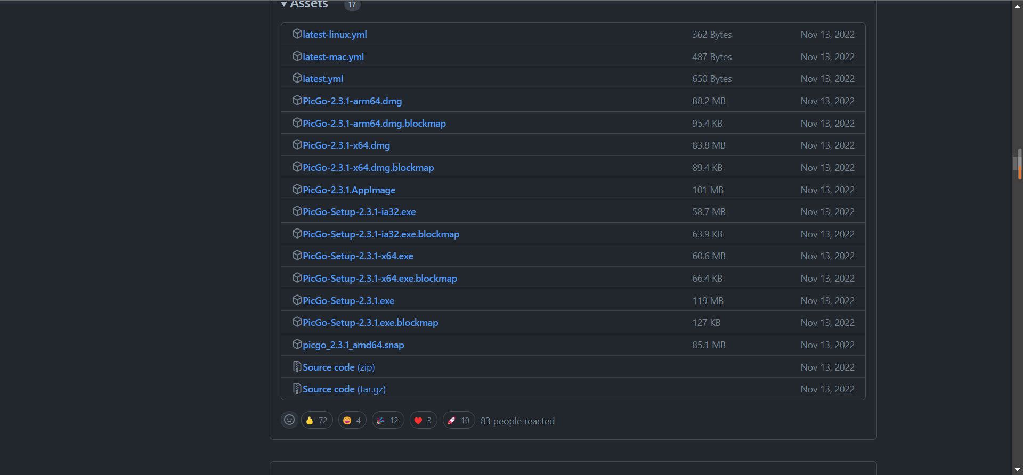This screenshot has height=475, width=1023.
Task: Open the add reaction smiley picker
Action: coord(289,420)
